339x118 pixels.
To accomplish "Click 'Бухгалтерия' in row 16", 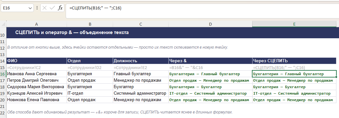I will click(x=90, y=74).
